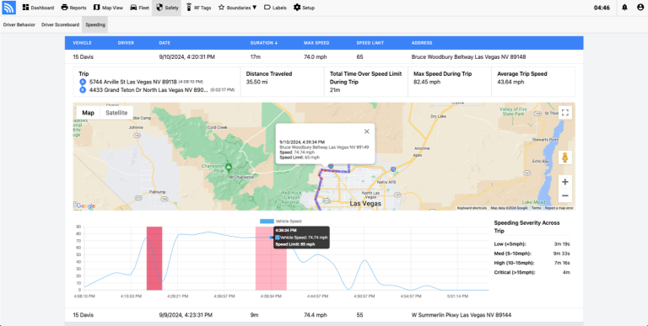This screenshot has width=648, height=326.
Task: Open the Reports section
Action: [x=73, y=8]
